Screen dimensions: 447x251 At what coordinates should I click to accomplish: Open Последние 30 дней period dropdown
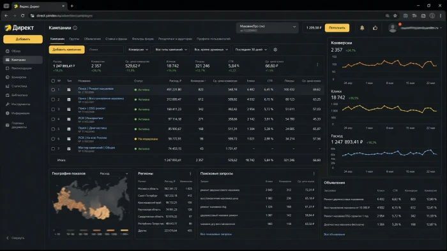[251, 50]
